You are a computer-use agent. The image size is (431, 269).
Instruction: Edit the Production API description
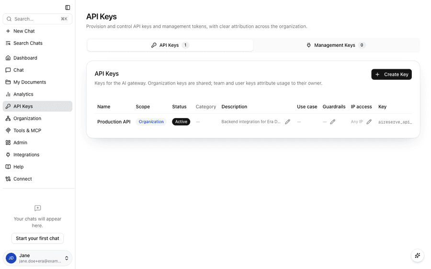[287, 122]
